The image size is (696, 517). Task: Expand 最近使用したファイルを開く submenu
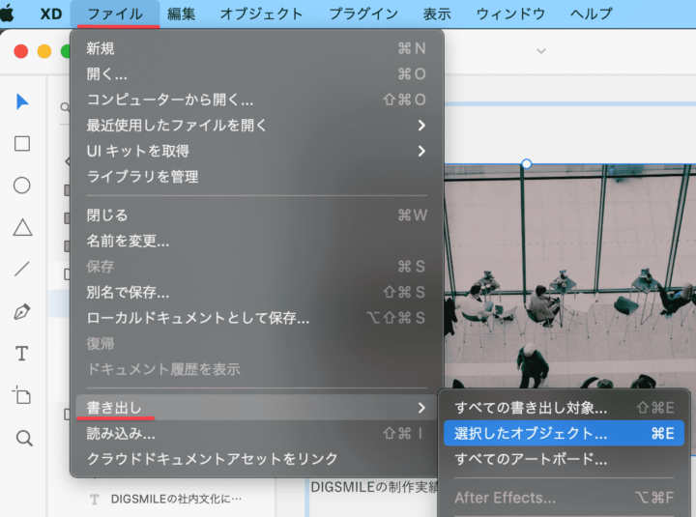tap(256, 126)
